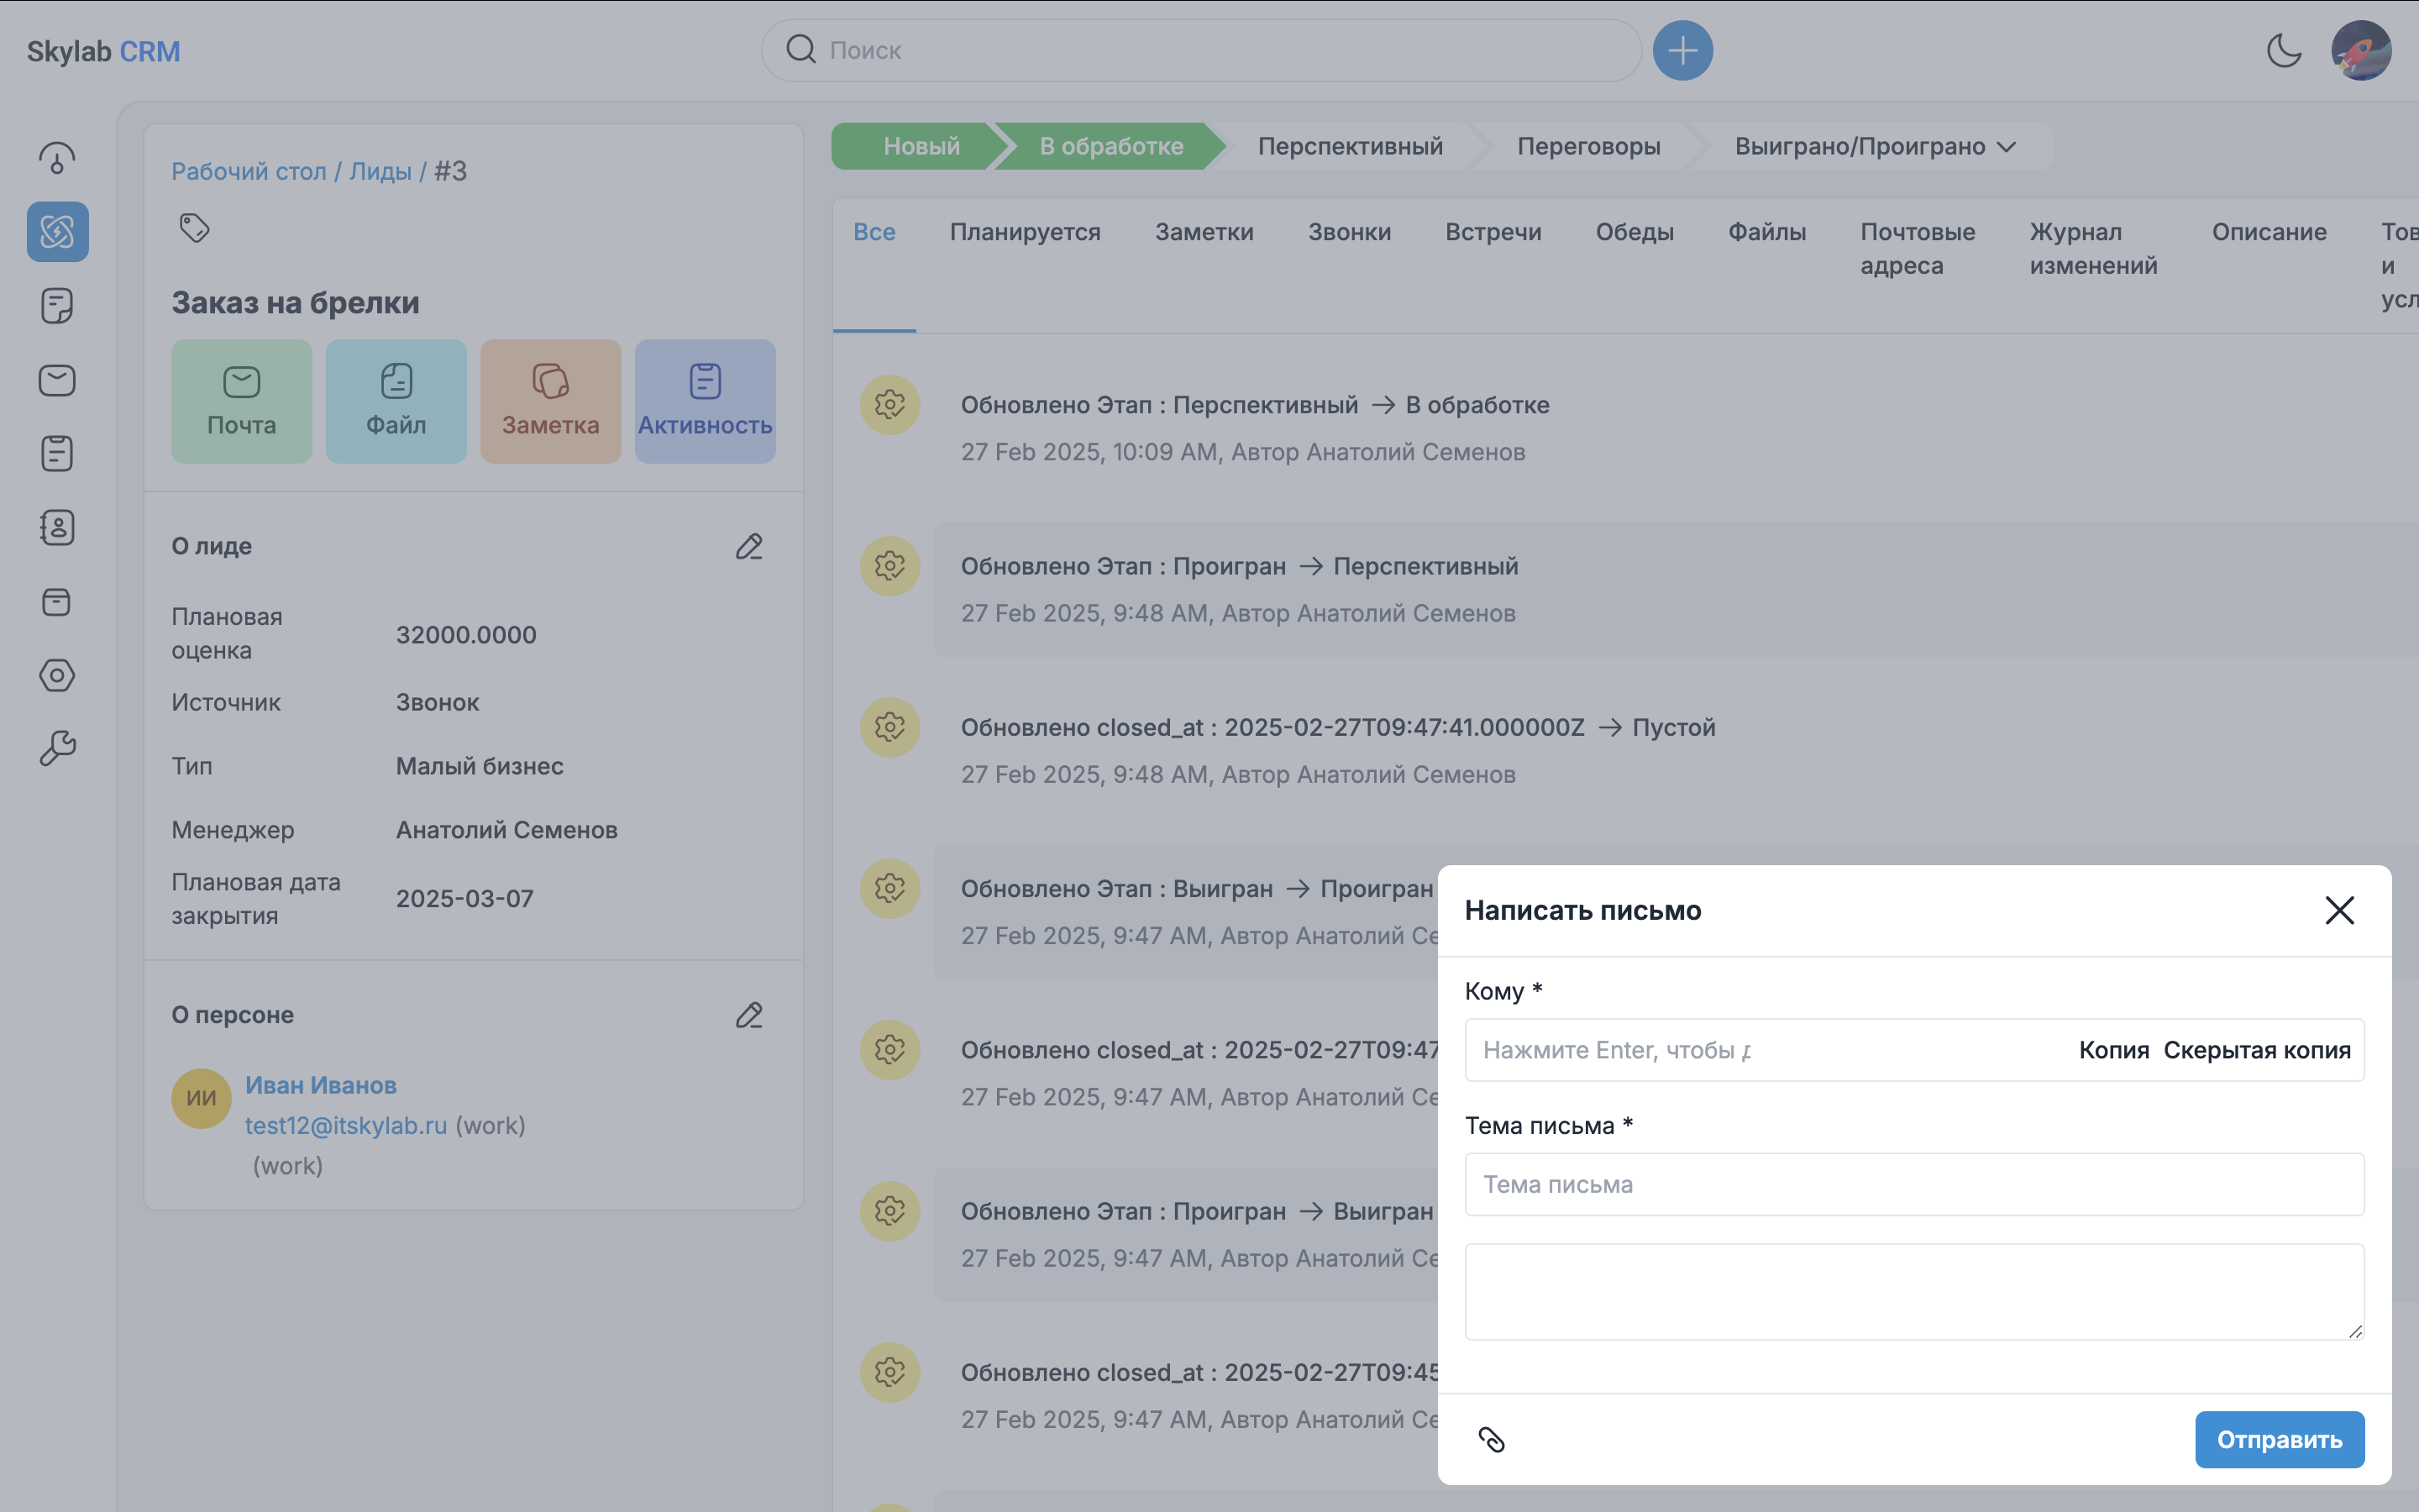Screen dimensions: 2419x1512
Task: Open the settings hexagon sidebar icon
Action: [x=57, y=676]
